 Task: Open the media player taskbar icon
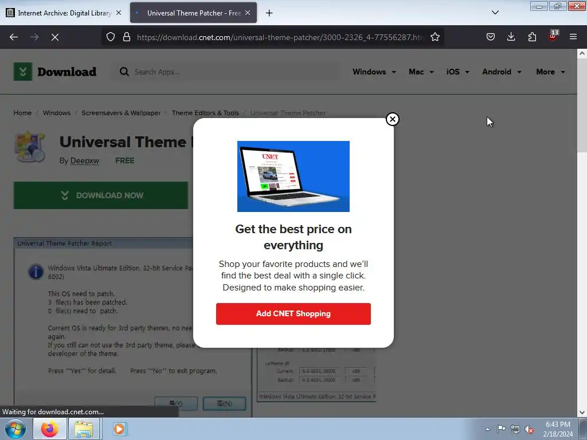tap(119, 429)
